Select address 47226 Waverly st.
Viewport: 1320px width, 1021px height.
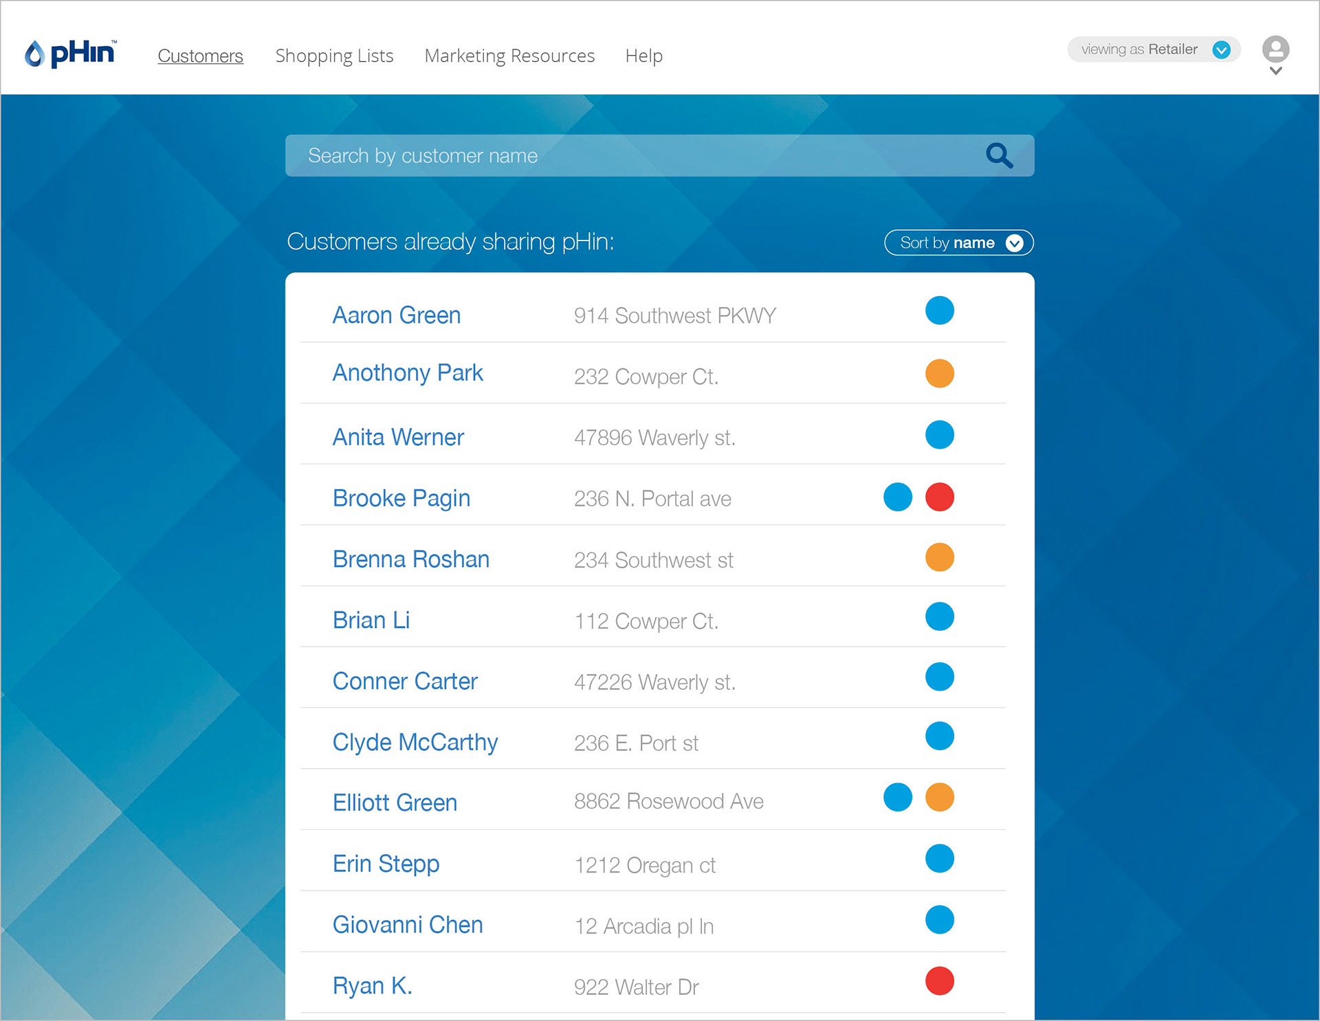654,683
